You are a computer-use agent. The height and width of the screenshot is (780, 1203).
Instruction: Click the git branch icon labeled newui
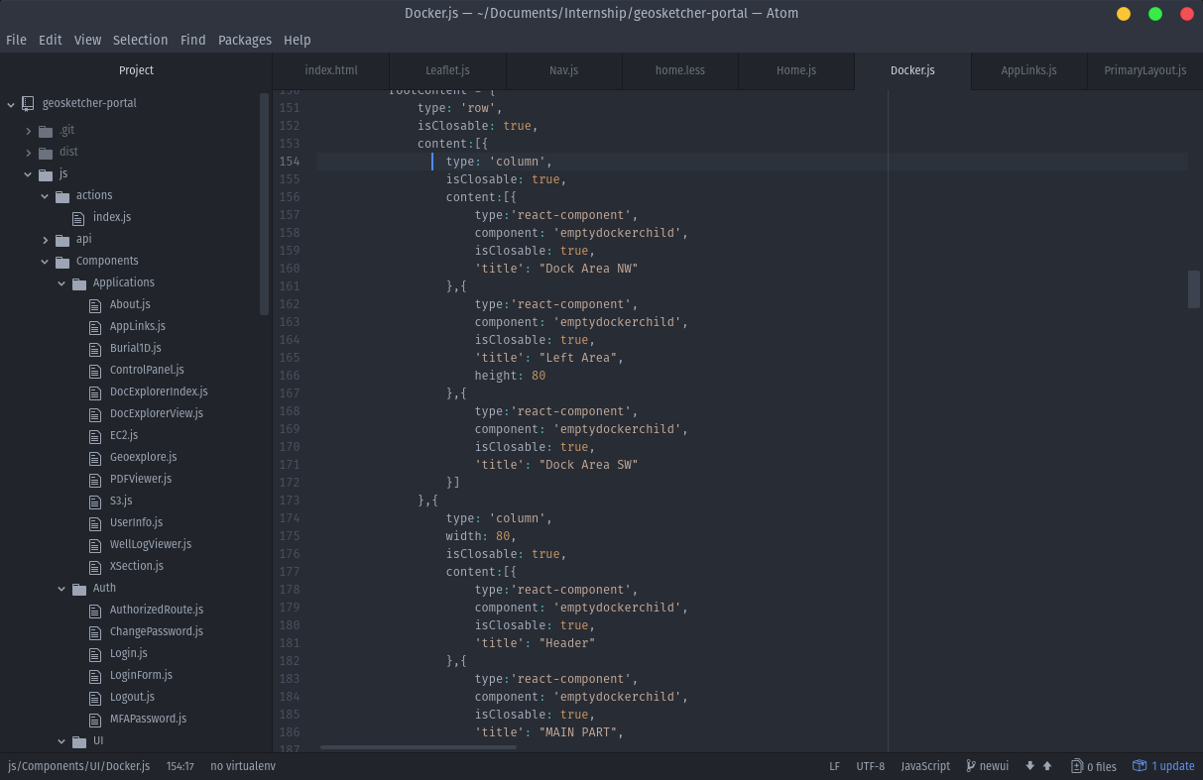(x=969, y=766)
